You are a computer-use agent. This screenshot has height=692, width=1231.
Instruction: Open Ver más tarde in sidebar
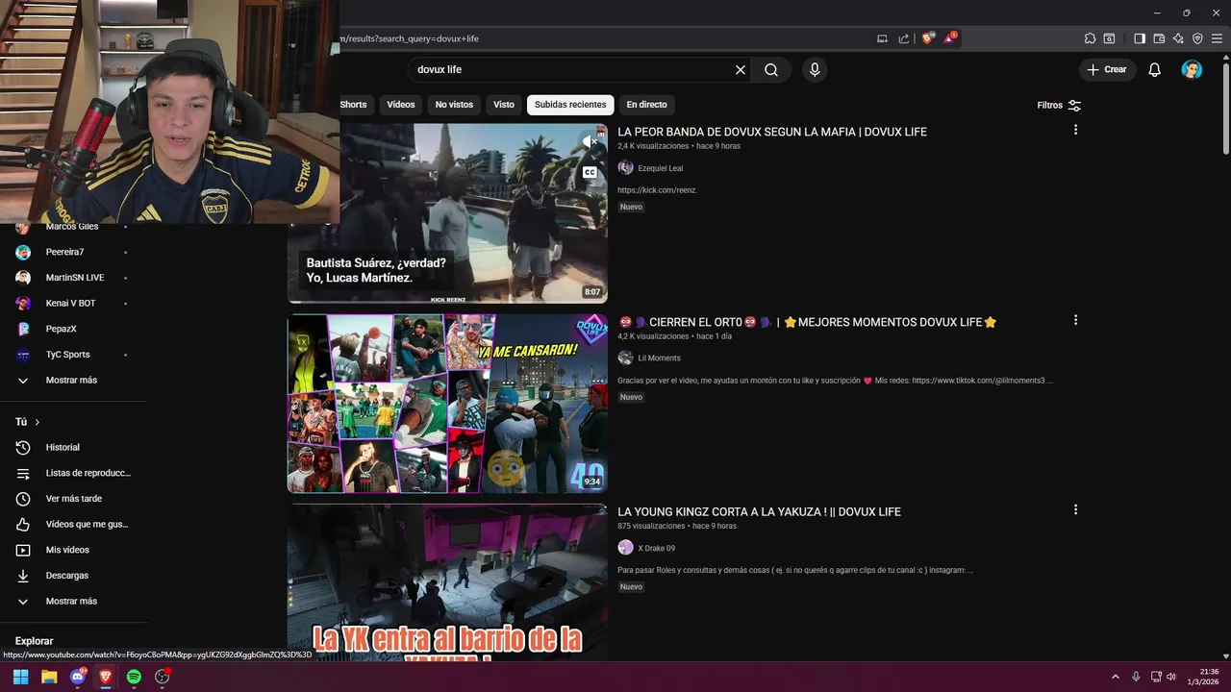point(73,499)
